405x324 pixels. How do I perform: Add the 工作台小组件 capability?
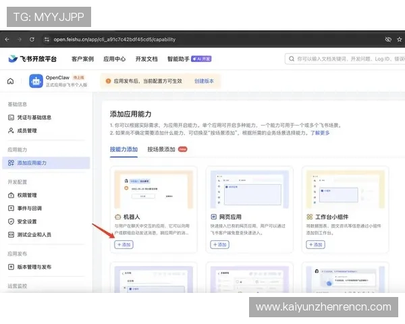[x=316, y=244]
